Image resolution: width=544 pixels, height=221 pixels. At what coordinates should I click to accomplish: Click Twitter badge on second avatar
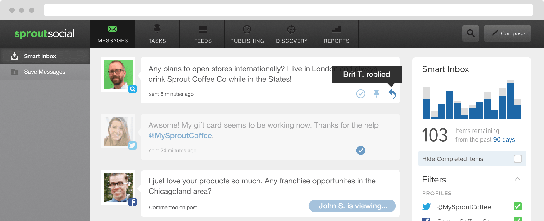[x=133, y=146]
